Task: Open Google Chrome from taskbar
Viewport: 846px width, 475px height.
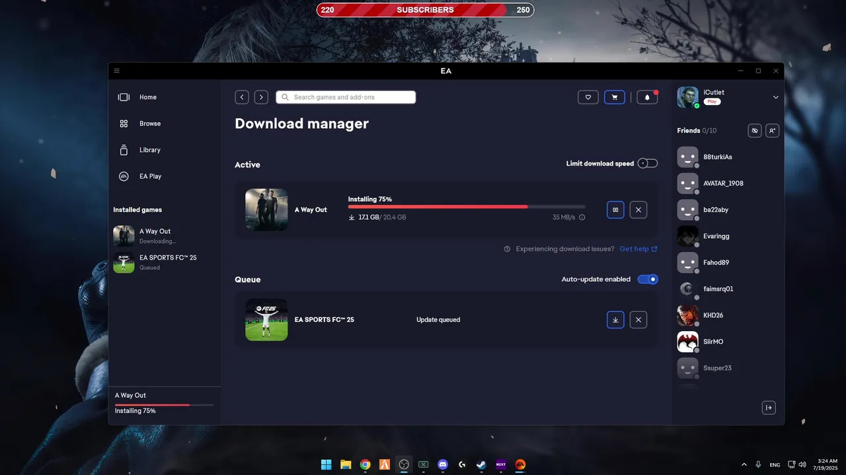Action: [365, 464]
